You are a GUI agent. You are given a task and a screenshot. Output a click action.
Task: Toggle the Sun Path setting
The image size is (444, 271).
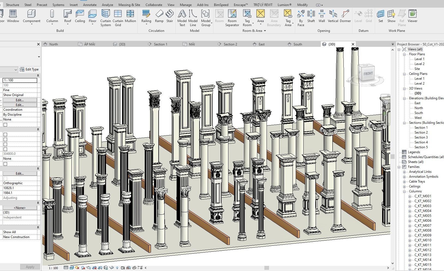(x=77, y=268)
